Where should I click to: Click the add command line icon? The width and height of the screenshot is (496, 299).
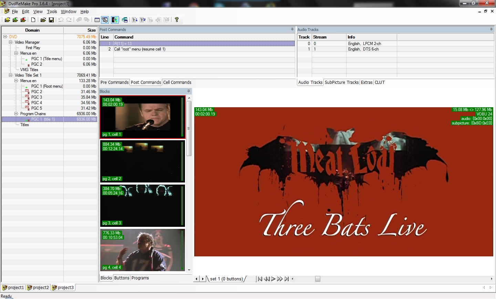135,20
